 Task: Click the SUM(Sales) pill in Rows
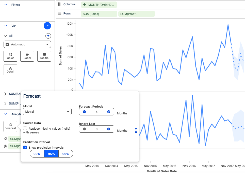(x=99, y=14)
